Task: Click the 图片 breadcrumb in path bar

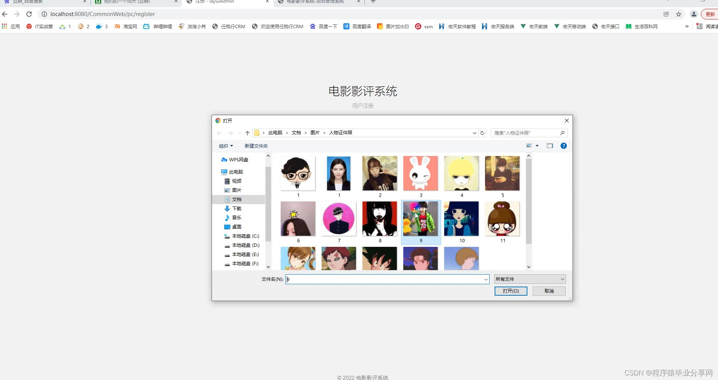Action: click(315, 133)
